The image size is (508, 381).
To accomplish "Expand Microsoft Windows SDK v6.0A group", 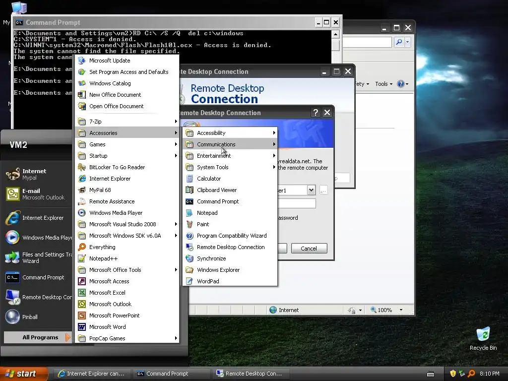I will pyautogui.click(x=127, y=236).
